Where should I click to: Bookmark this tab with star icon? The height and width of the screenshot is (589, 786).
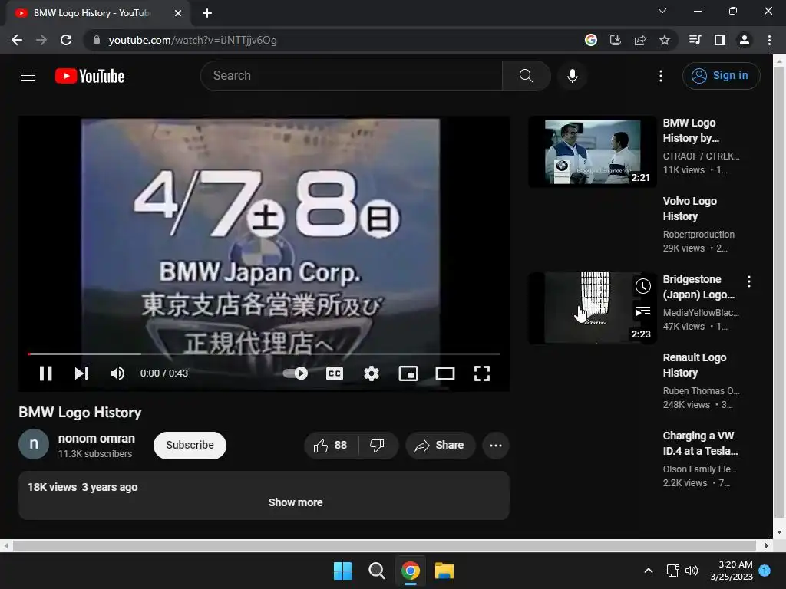pos(665,40)
